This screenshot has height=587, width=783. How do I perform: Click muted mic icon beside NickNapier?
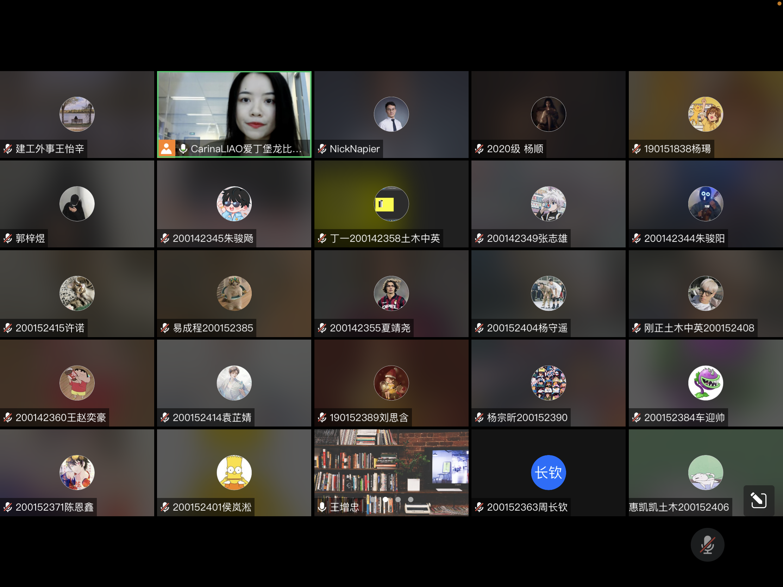pos(322,149)
